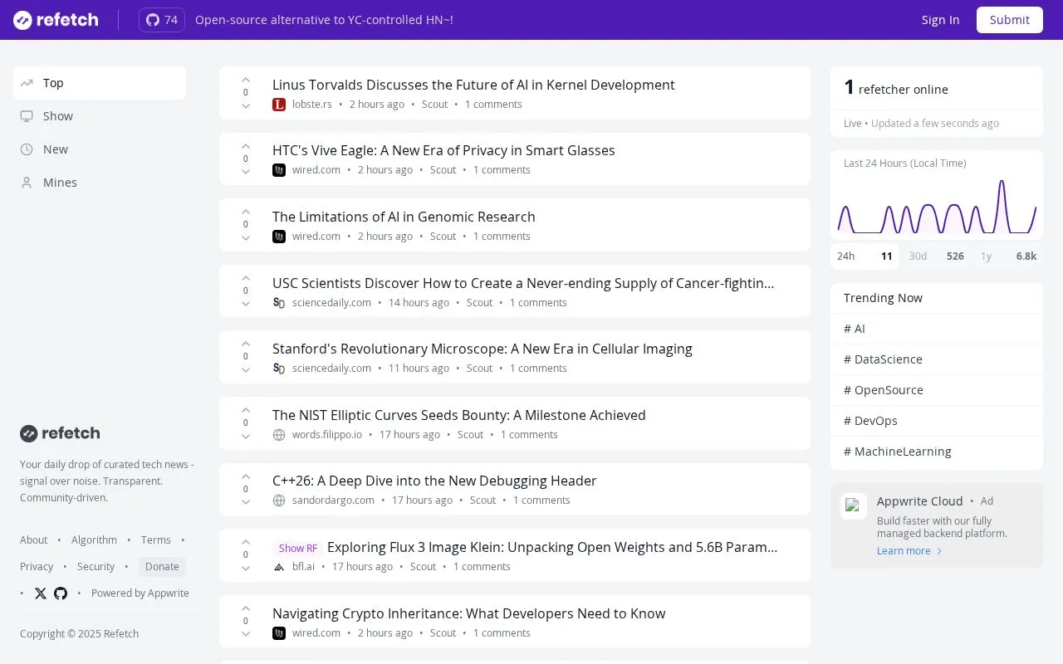This screenshot has width=1063, height=664.
Task: Open the Algorithm link in the footer
Action: 94,540
